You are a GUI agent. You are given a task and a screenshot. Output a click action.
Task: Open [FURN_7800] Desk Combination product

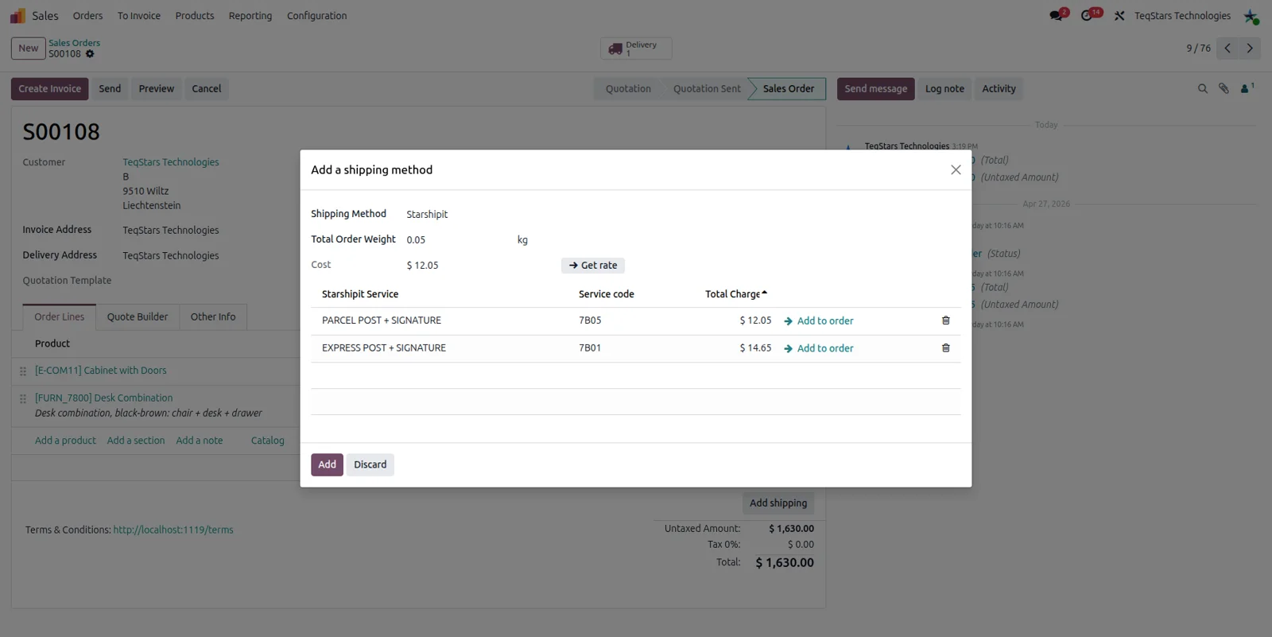click(103, 398)
